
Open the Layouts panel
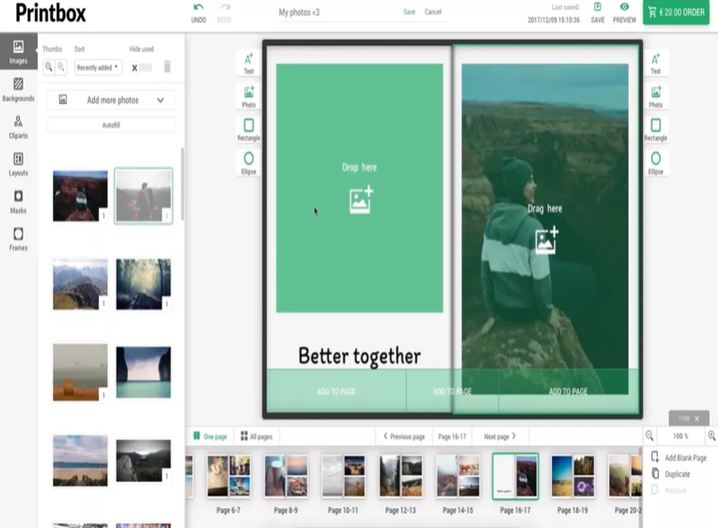pyautogui.click(x=18, y=164)
